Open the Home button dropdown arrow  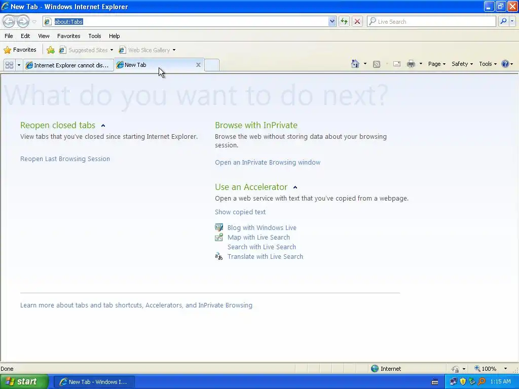tap(365, 64)
